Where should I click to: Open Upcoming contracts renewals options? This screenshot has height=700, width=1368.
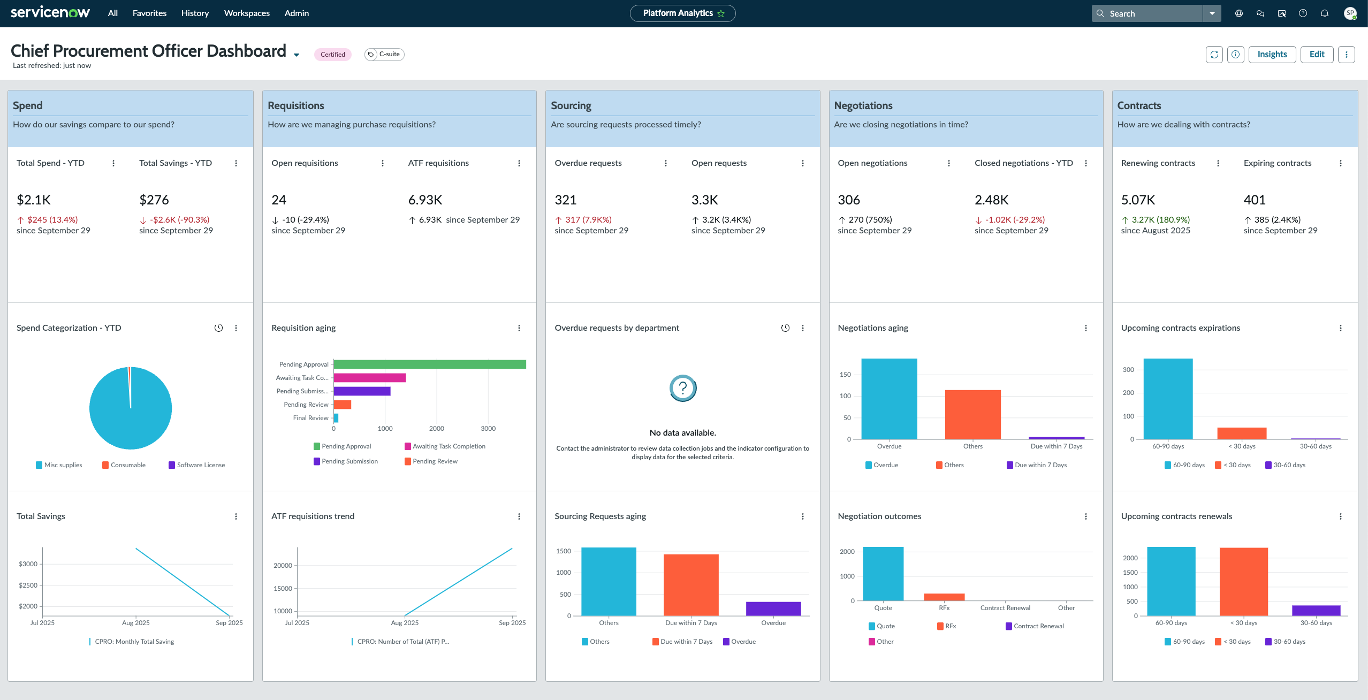[x=1341, y=516]
